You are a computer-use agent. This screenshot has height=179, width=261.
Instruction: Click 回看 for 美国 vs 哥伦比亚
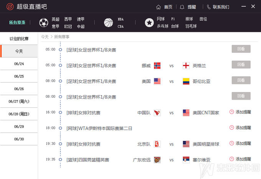pos(241,80)
